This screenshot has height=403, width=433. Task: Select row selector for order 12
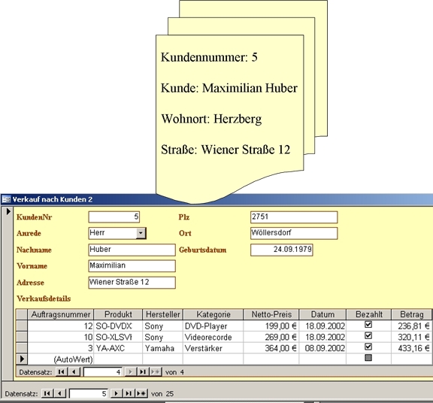pos(22,326)
